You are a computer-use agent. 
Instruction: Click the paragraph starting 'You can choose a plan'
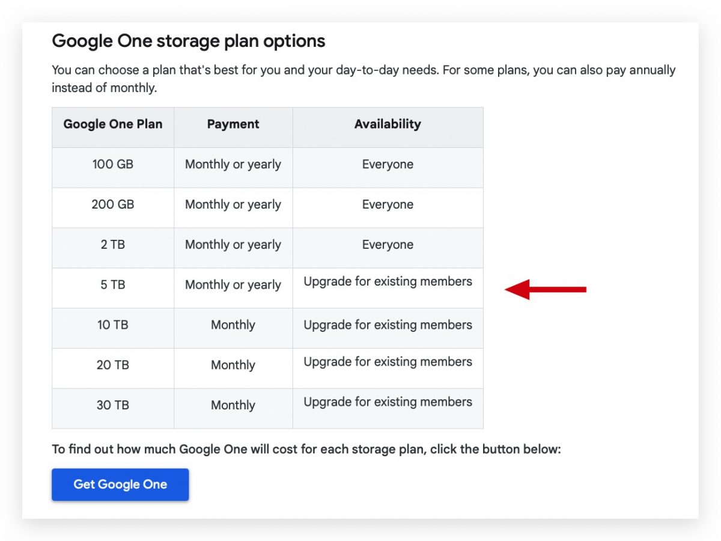click(x=364, y=79)
